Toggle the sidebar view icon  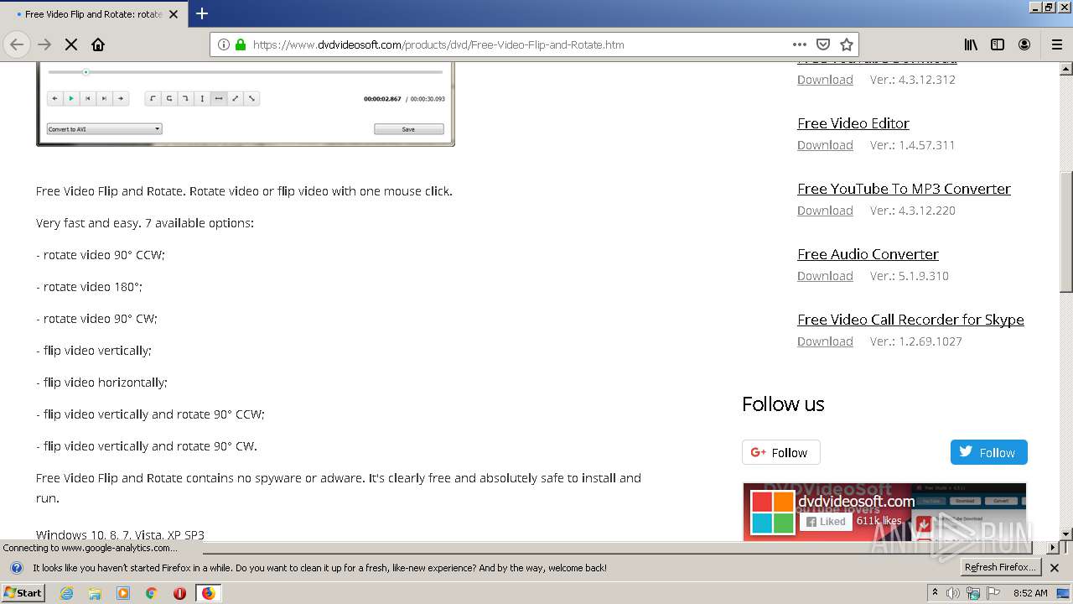(998, 44)
